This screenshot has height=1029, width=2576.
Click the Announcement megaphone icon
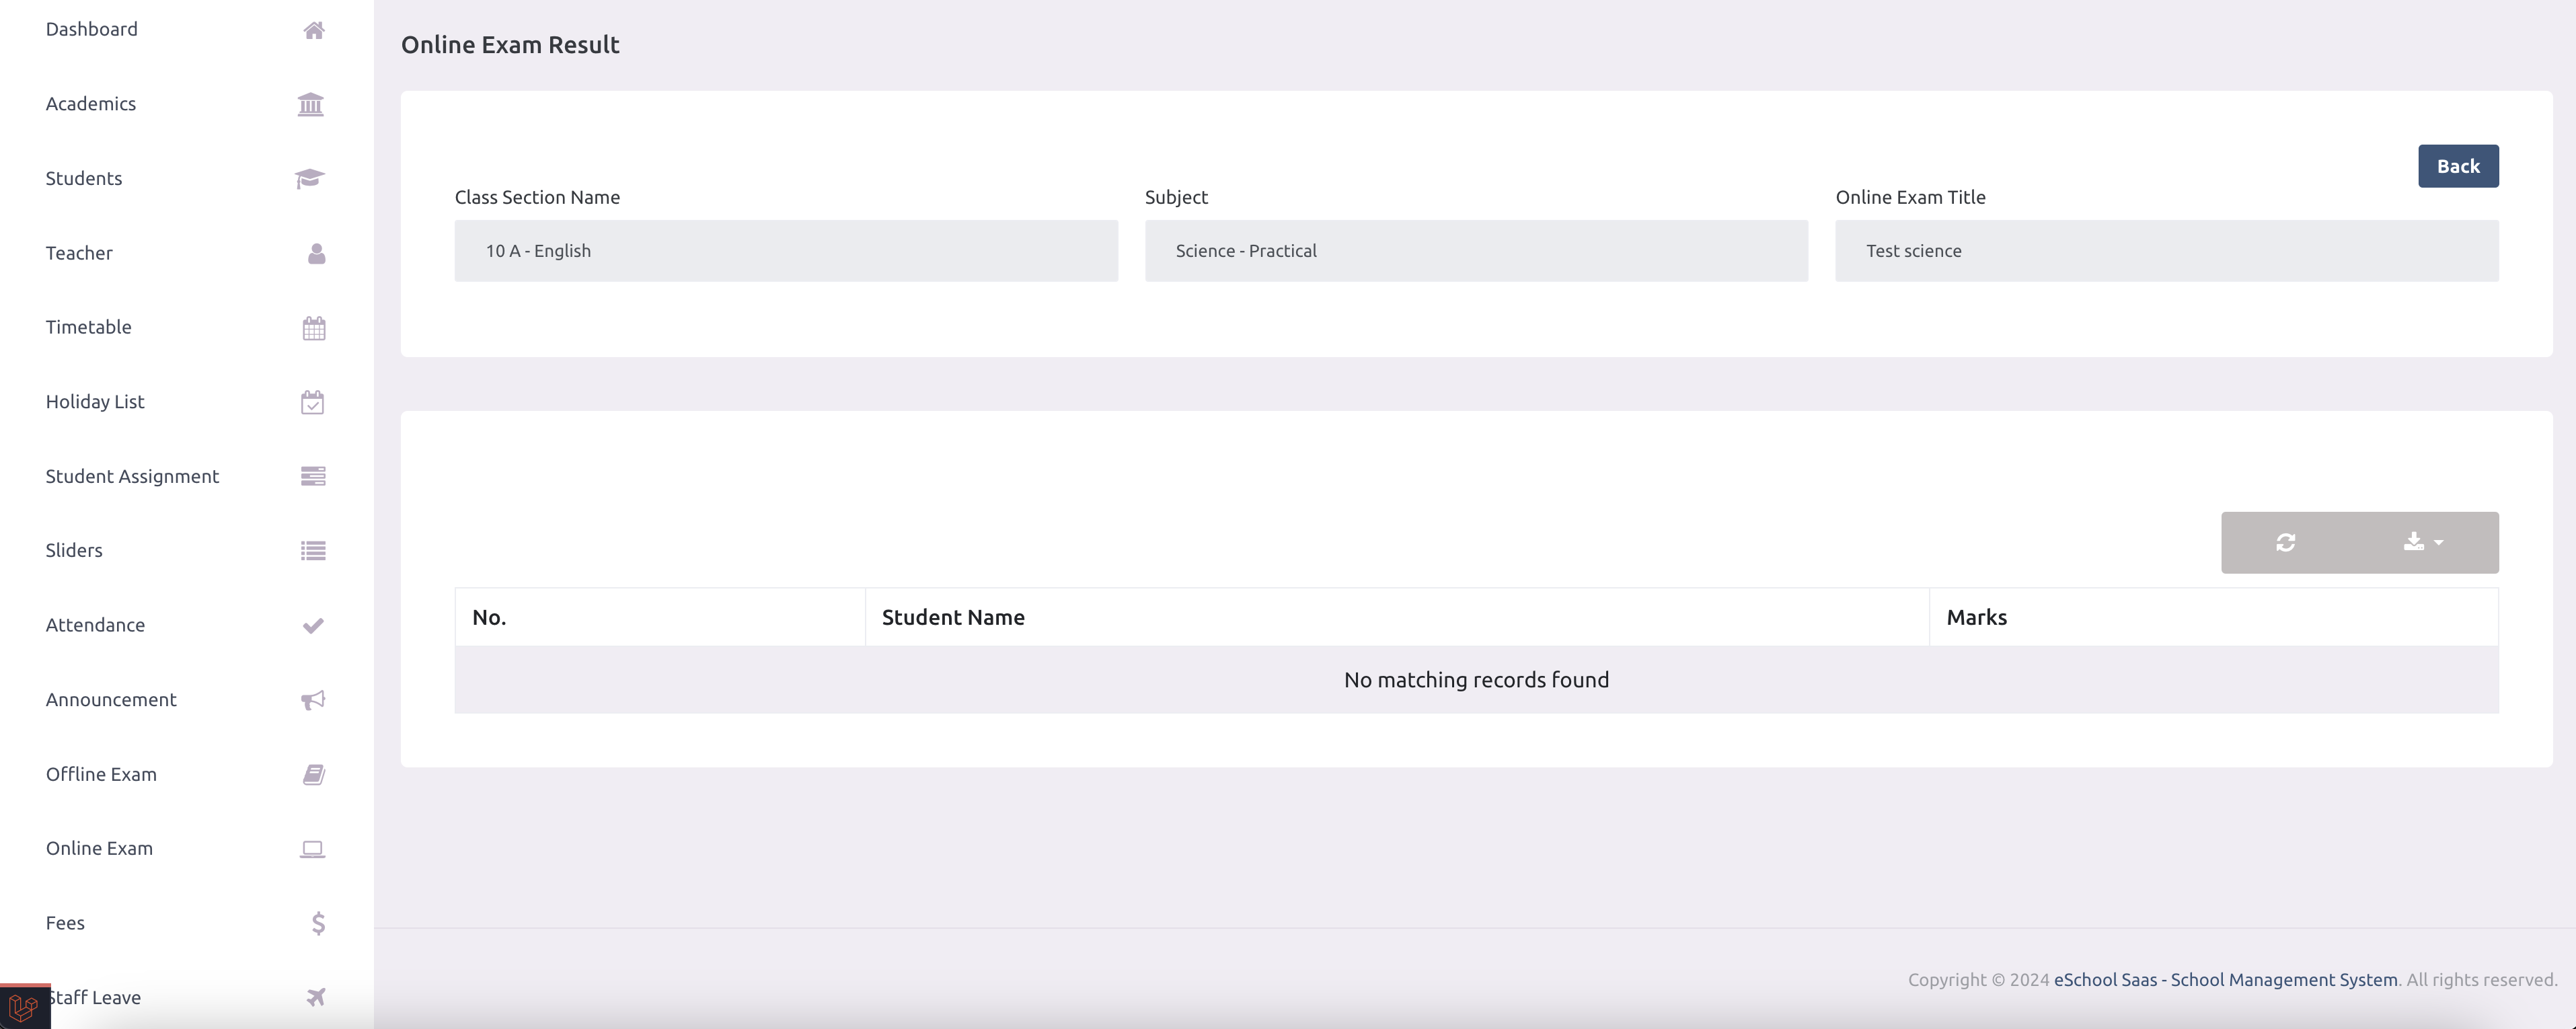click(x=311, y=700)
